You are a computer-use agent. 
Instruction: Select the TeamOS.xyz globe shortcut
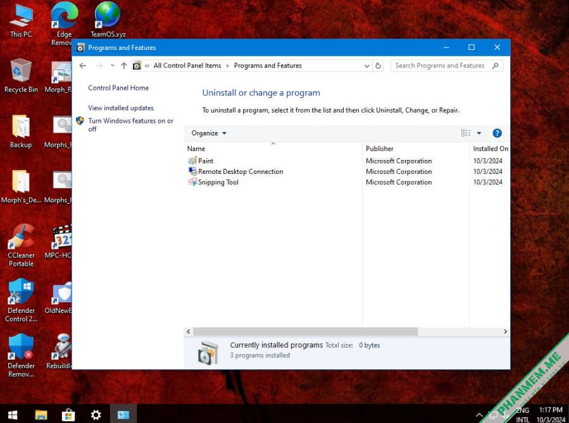click(108, 20)
